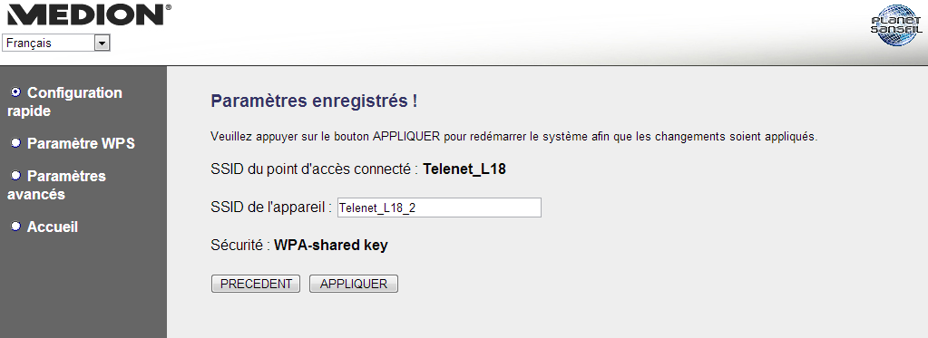Click the PRECEDENT button
The image size is (928, 338).
click(256, 284)
